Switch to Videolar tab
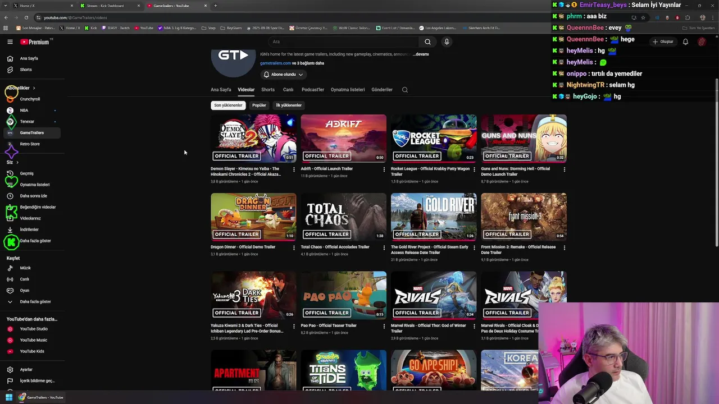The width and height of the screenshot is (719, 404). (246, 90)
